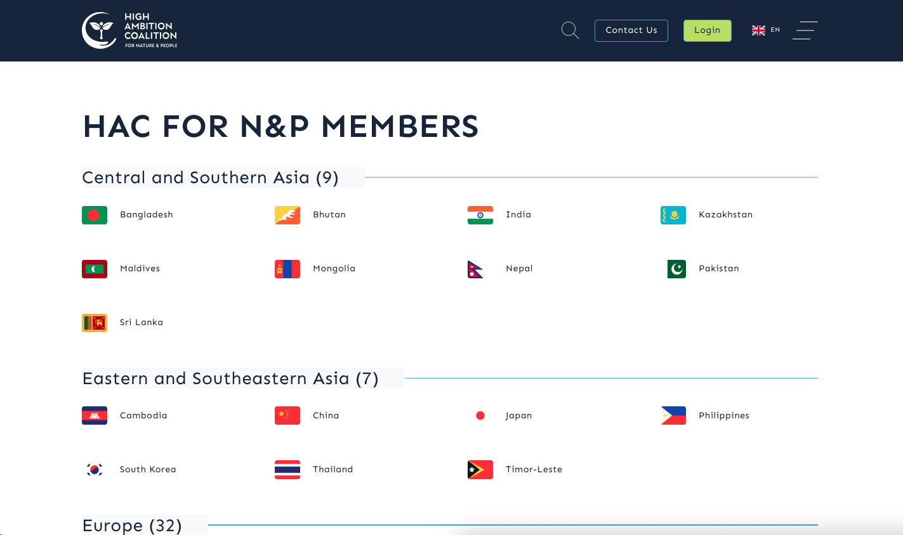Screen dimensions: 903x535
Task: Click the Central and Southern Asia (9) heading
Action: tap(210, 177)
